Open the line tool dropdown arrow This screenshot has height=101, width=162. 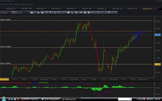pyautogui.click(x=96, y=13)
